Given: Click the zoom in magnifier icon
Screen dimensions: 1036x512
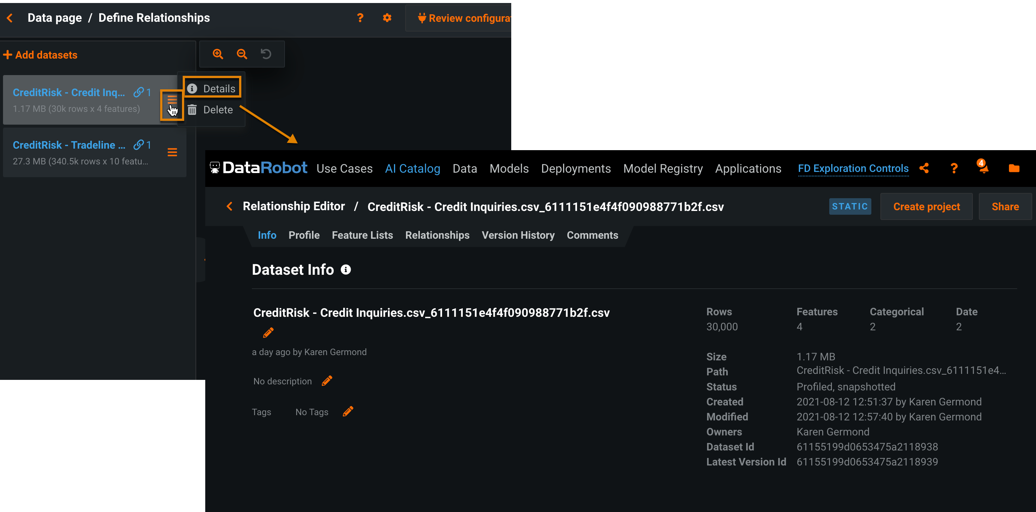Looking at the screenshot, I should tap(218, 54).
